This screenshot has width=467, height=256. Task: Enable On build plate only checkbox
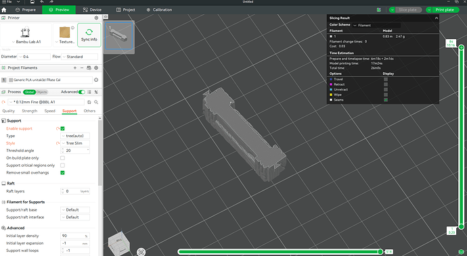pyautogui.click(x=62, y=158)
